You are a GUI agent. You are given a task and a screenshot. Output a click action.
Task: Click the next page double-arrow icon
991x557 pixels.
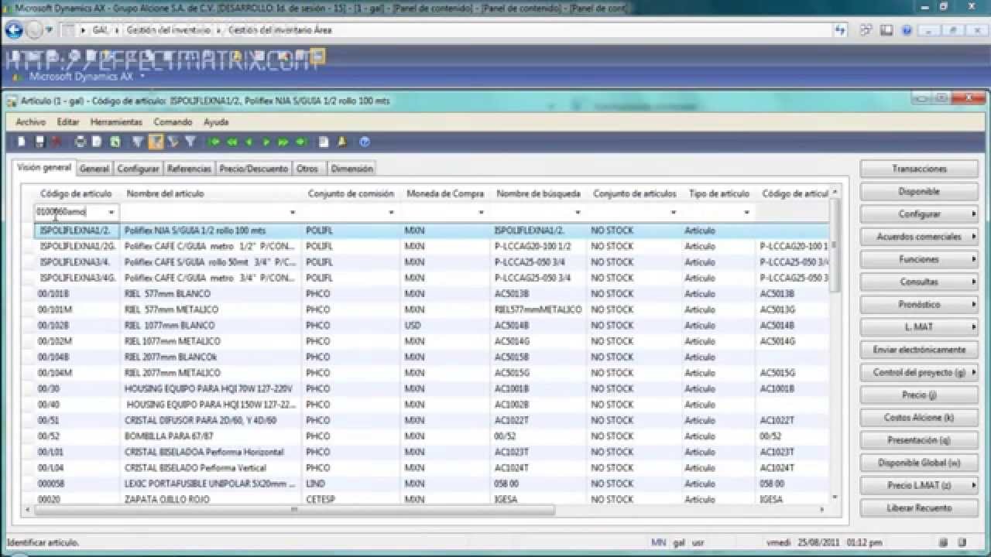click(x=283, y=142)
